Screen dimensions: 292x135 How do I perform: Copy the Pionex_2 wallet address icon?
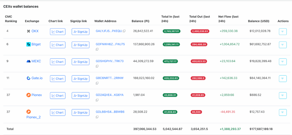(x=97, y=117)
